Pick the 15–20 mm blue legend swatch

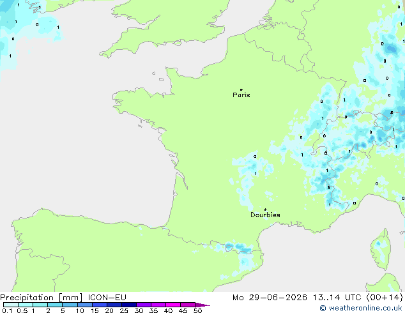(x=100, y=305)
